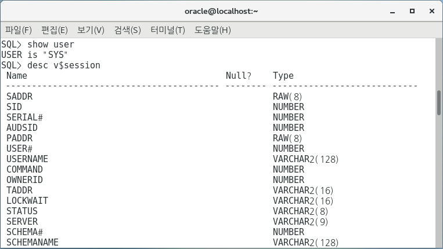Click the RAW(8) type of PADDR
The height and width of the screenshot is (249, 443).
point(287,138)
